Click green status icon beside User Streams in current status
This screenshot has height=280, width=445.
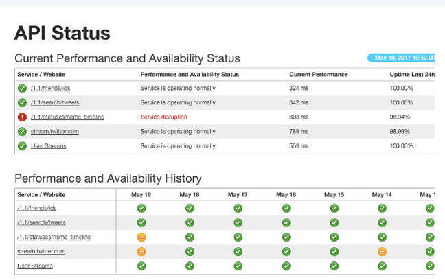[x=22, y=145]
